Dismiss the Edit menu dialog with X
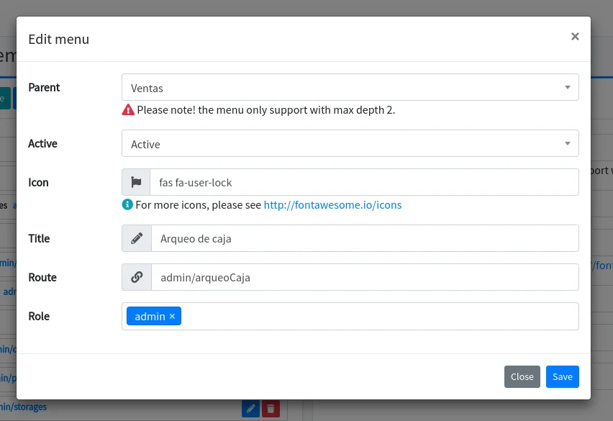The image size is (613, 421). coord(575,37)
